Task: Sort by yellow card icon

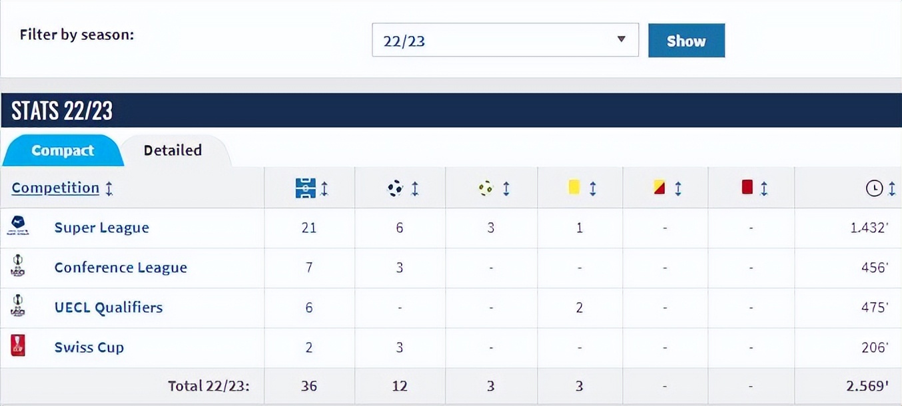Action: [x=574, y=188]
